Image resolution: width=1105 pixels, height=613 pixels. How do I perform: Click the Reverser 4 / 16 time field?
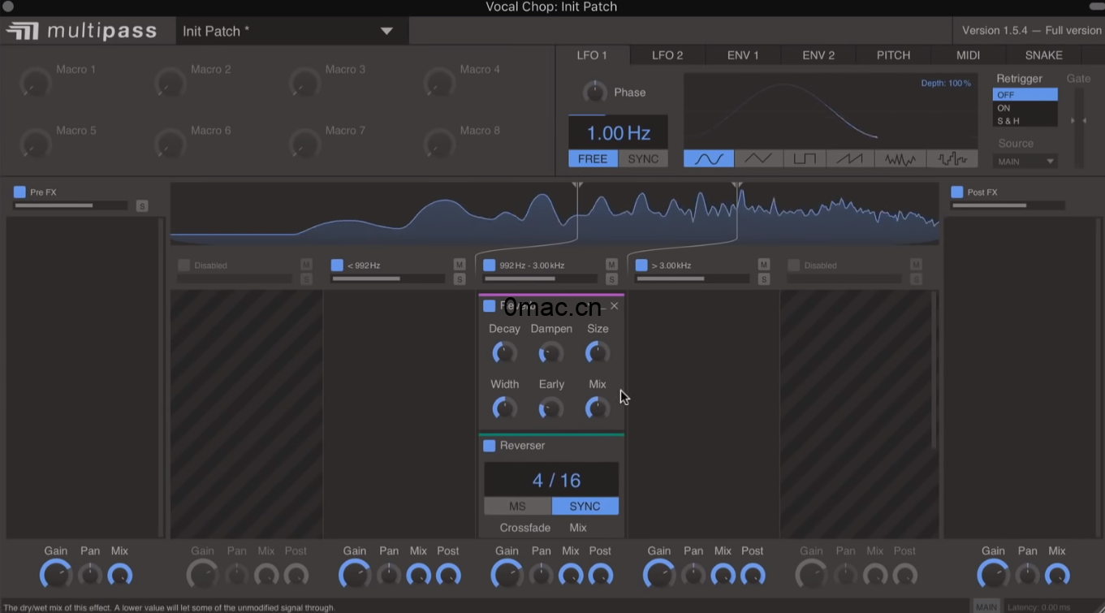(551, 480)
